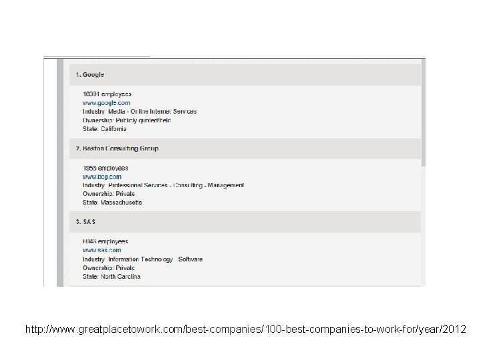Click 'Professional Services - Consulting - Management' line

tap(163, 185)
